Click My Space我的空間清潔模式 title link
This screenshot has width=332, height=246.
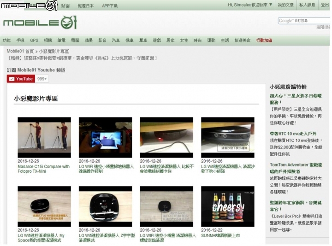click(41, 238)
